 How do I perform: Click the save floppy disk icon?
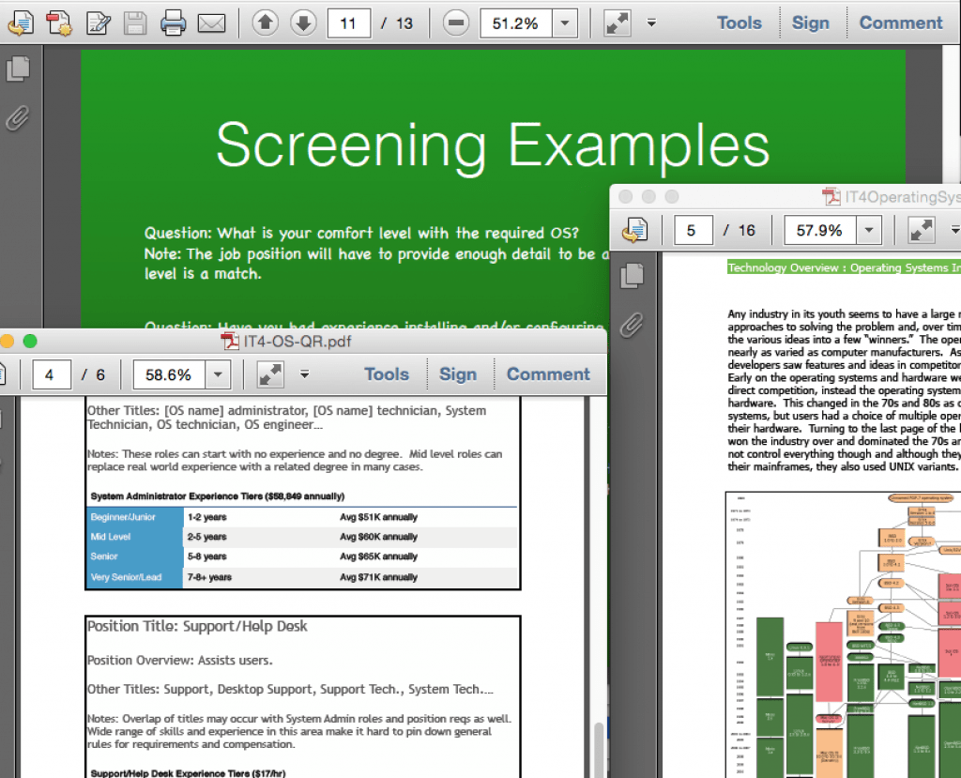136,23
